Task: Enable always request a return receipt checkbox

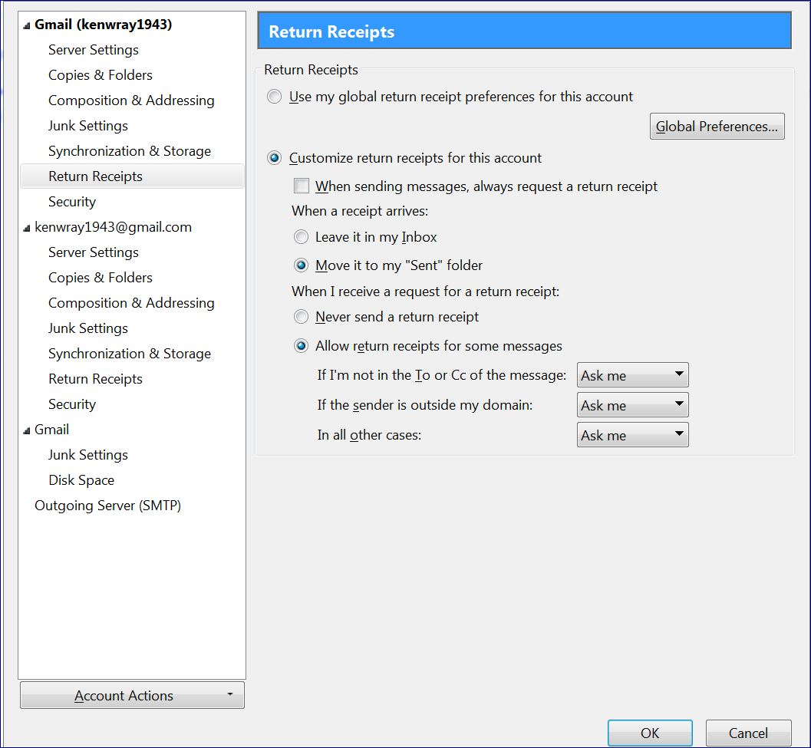Action: pos(302,186)
